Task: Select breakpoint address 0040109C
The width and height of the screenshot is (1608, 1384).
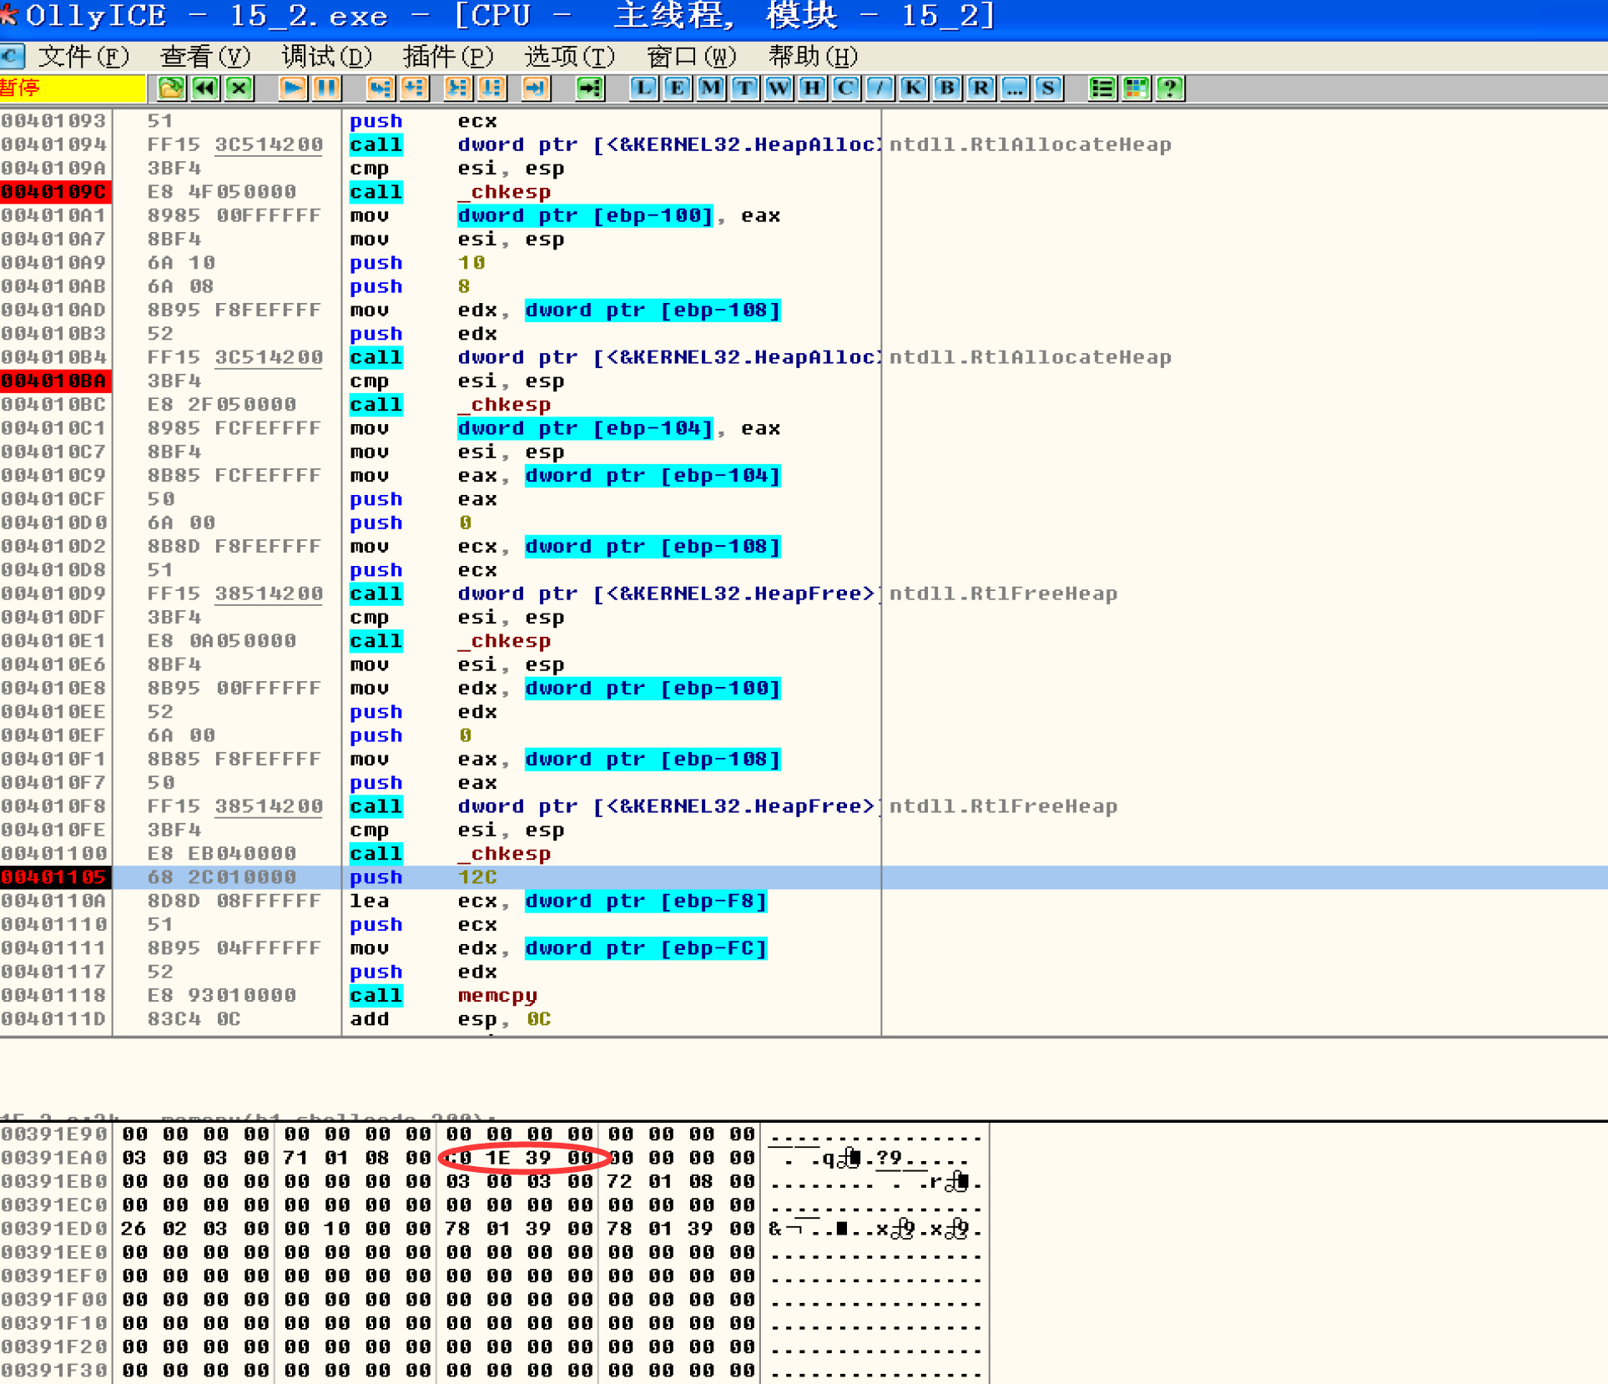Action: click(x=55, y=192)
